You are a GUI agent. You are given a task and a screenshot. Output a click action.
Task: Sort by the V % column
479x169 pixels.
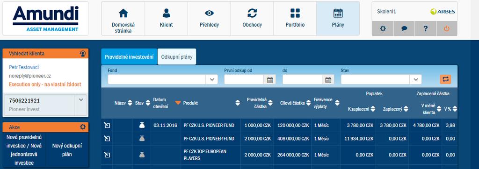pyautogui.click(x=455, y=109)
